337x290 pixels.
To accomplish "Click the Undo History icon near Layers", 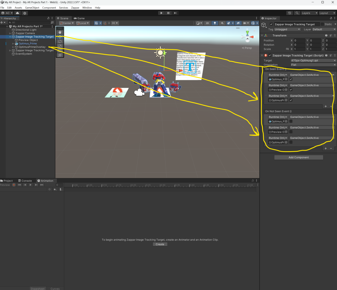I will 289,13.
